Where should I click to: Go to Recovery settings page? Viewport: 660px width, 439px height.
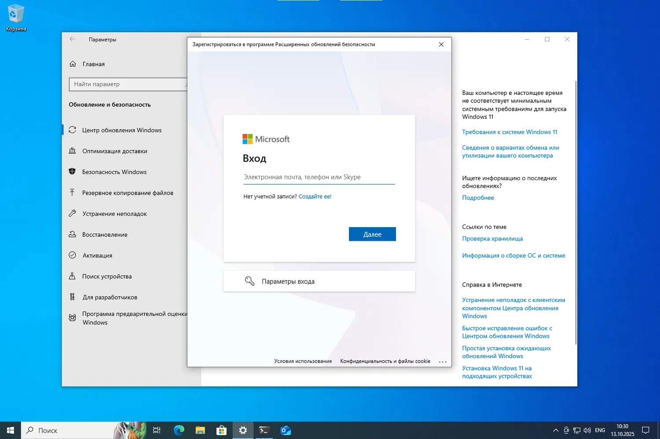(105, 235)
